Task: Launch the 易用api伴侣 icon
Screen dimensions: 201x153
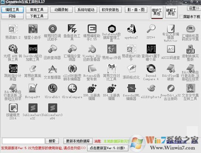Action: tap(112, 49)
